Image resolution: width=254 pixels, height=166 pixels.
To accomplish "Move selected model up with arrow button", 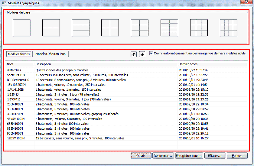I will pyautogui.click(x=134, y=54).
